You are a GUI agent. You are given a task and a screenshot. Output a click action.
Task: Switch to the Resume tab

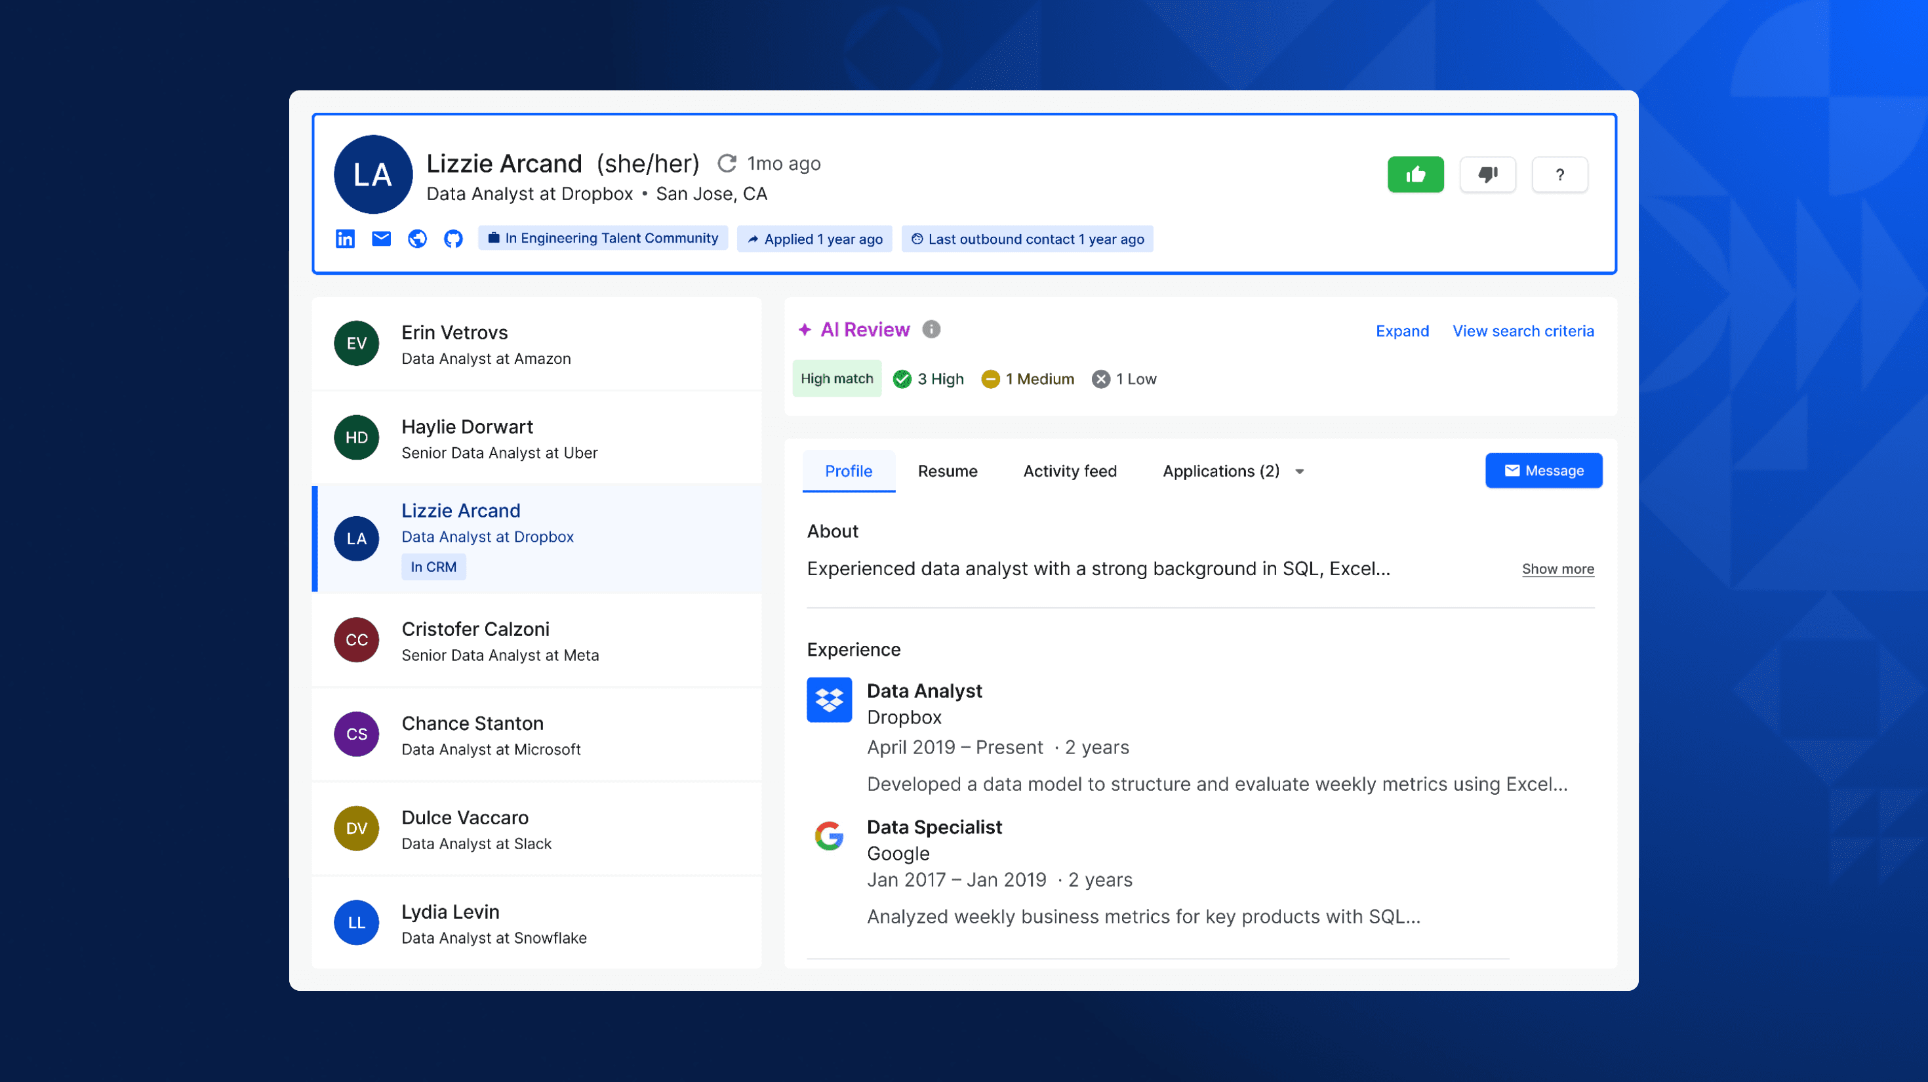947,471
